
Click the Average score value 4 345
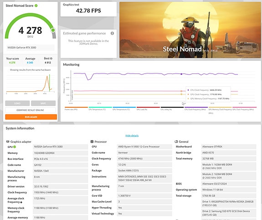(30, 63)
